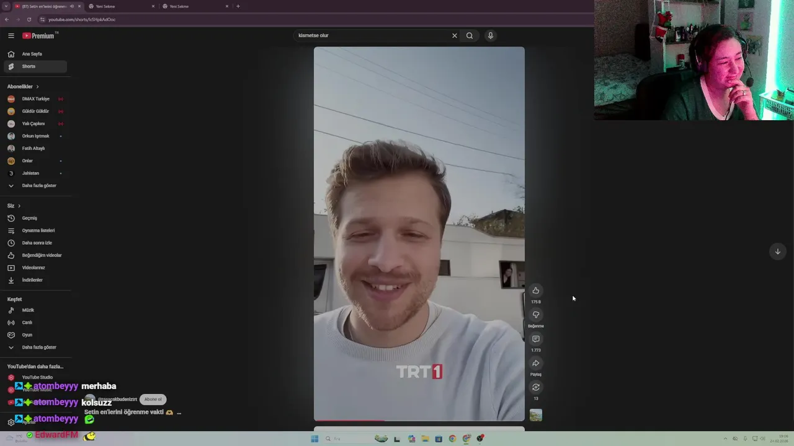This screenshot has width=794, height=446.
Task: Open more options beside the Short title
Action: (179, 413)
